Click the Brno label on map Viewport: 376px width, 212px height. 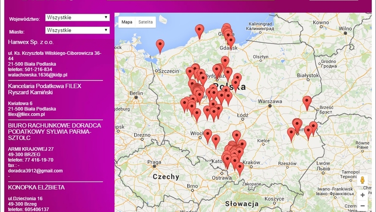tap(192, 186)
